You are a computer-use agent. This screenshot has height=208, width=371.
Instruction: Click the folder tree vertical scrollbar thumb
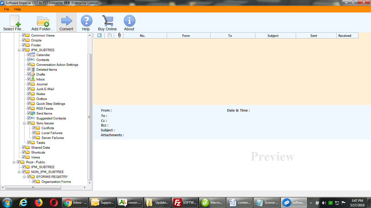click(x=90, y=117)
